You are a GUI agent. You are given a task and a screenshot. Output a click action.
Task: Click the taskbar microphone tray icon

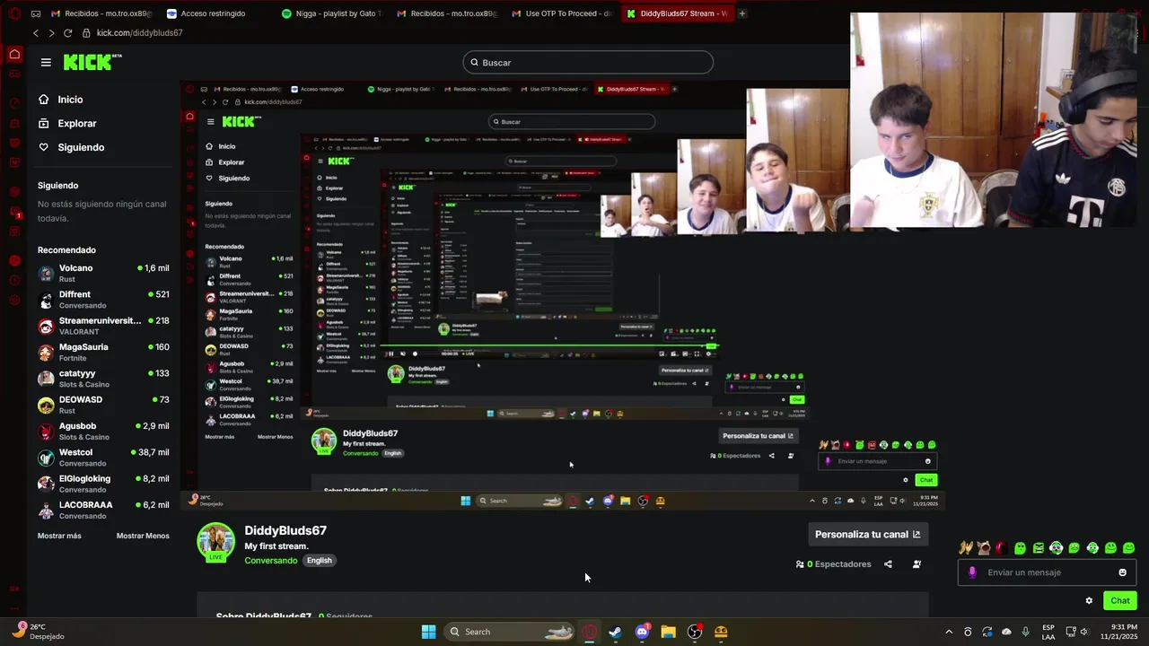pyautogui.click(x=1025, y=632)
